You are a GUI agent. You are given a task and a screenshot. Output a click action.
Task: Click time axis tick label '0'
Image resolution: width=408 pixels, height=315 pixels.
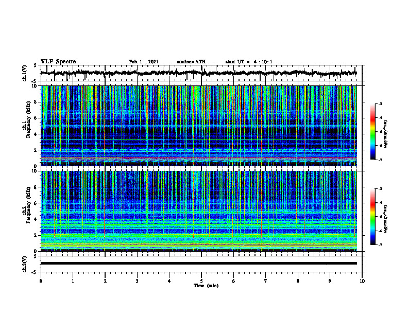pyautogui.click(x=41, y=281)
